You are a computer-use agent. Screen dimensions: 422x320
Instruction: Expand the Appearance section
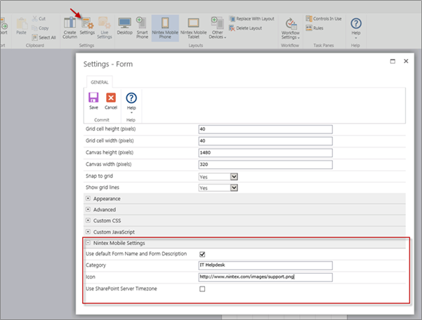88,199
